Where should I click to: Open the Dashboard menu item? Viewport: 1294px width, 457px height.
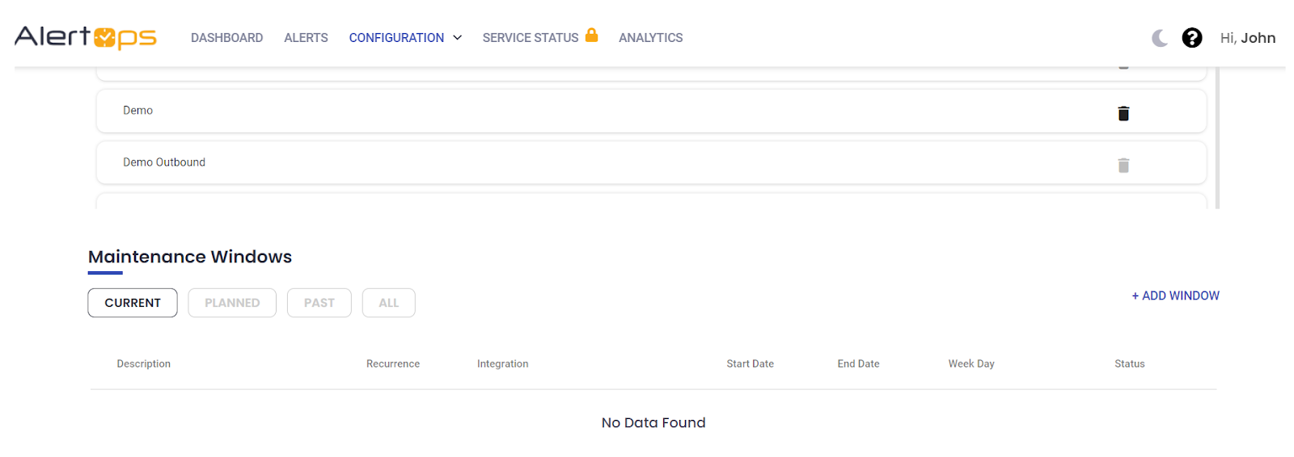click(226, 38)
